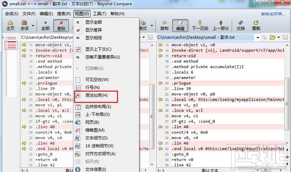Open the right file path dropdown
This screenshot has width=291, height=172.
[258, 37]
